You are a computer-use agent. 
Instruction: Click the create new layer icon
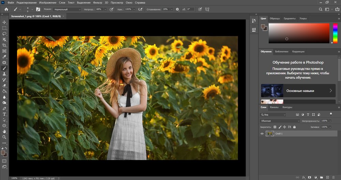327,177
